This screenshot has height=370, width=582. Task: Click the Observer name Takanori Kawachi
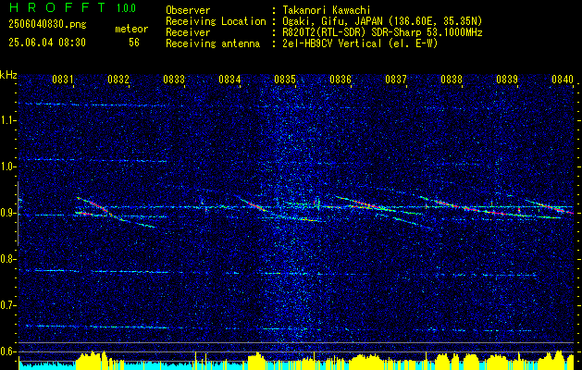click(x=326, y=10)
